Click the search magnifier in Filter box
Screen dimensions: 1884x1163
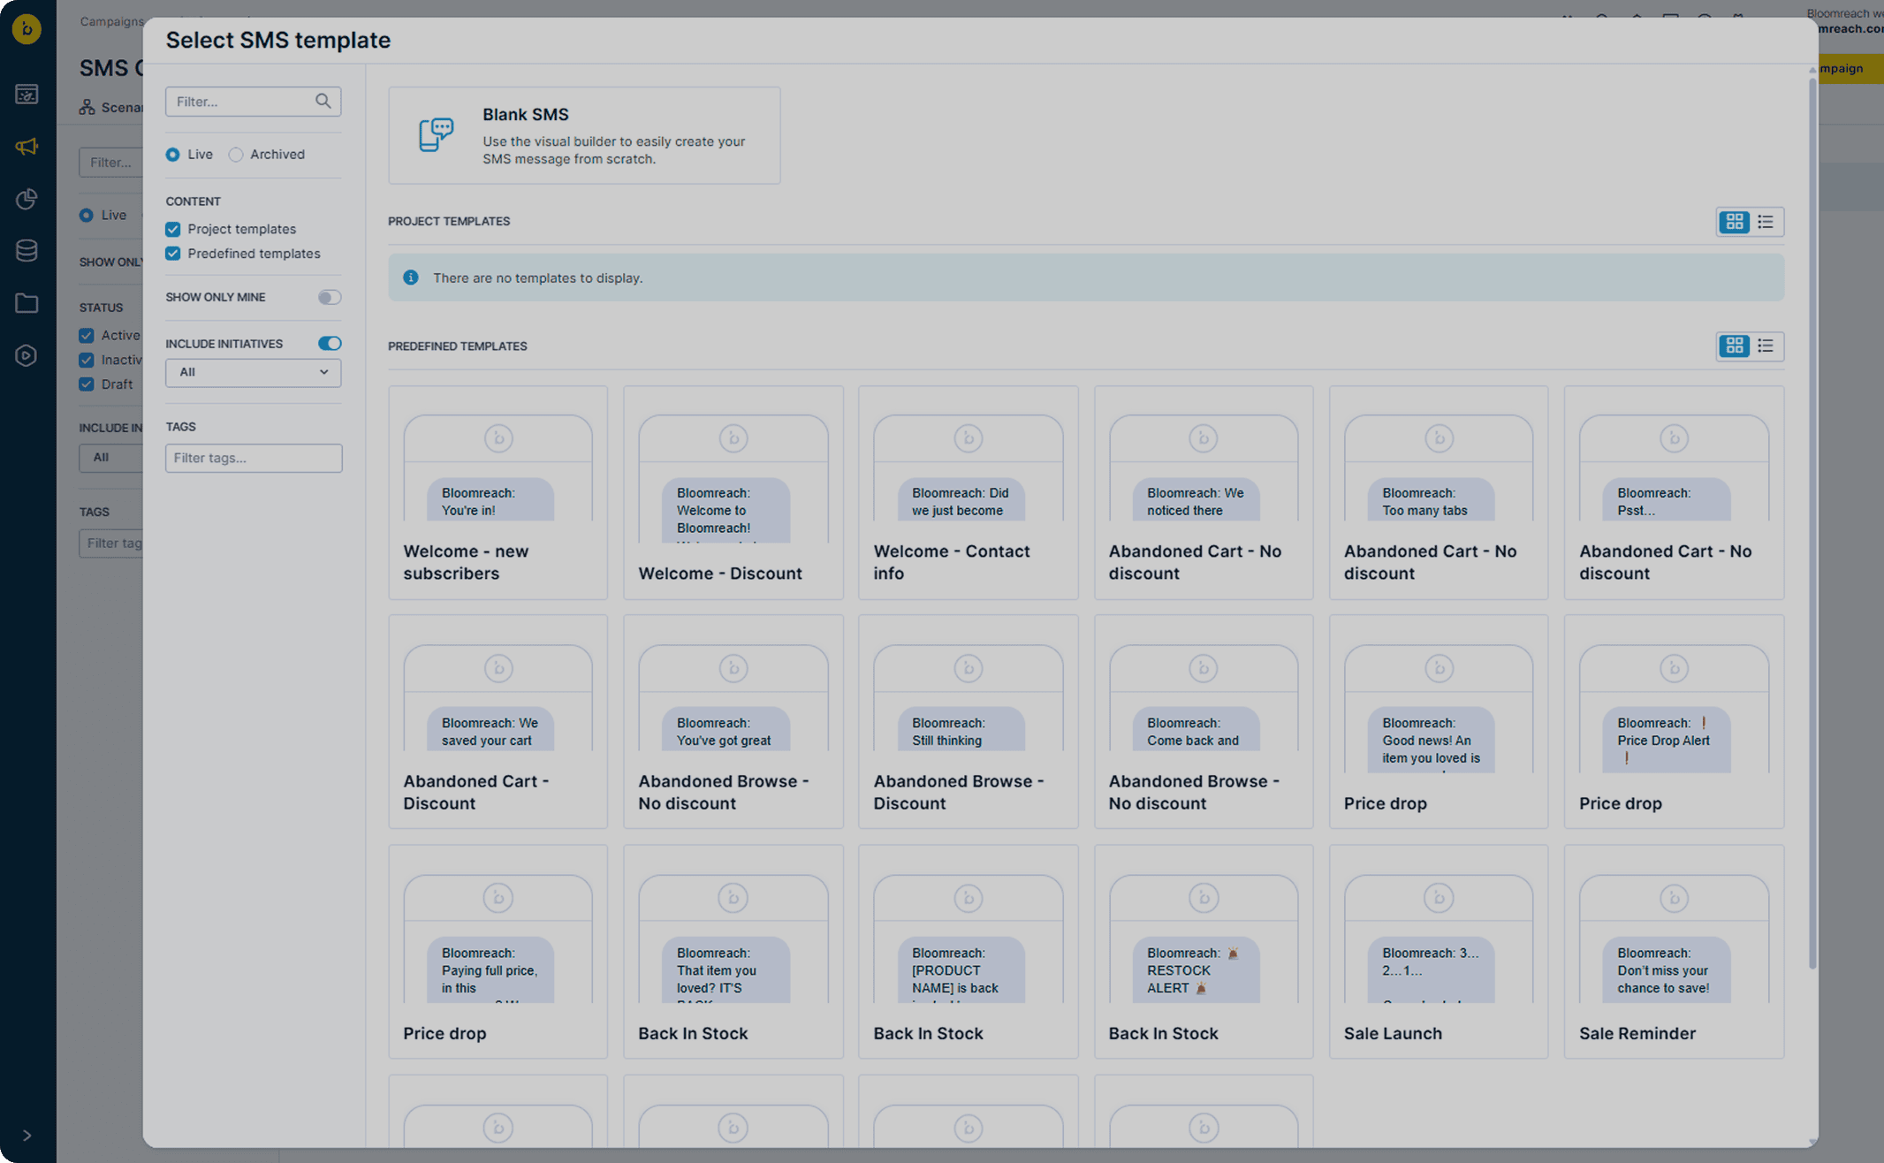pos(323,102)
